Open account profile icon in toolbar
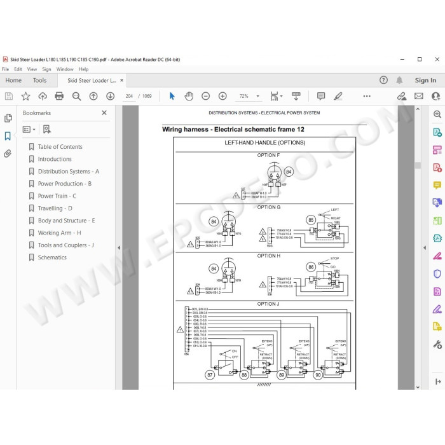 (x=435, y=96)
